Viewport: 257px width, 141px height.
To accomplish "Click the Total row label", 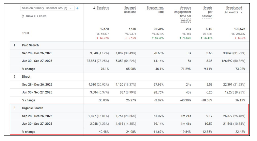I will click(25, 33).
